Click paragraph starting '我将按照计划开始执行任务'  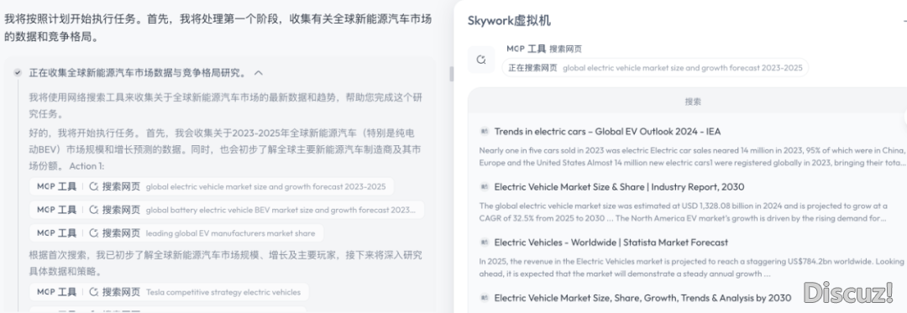pos(218,29)
